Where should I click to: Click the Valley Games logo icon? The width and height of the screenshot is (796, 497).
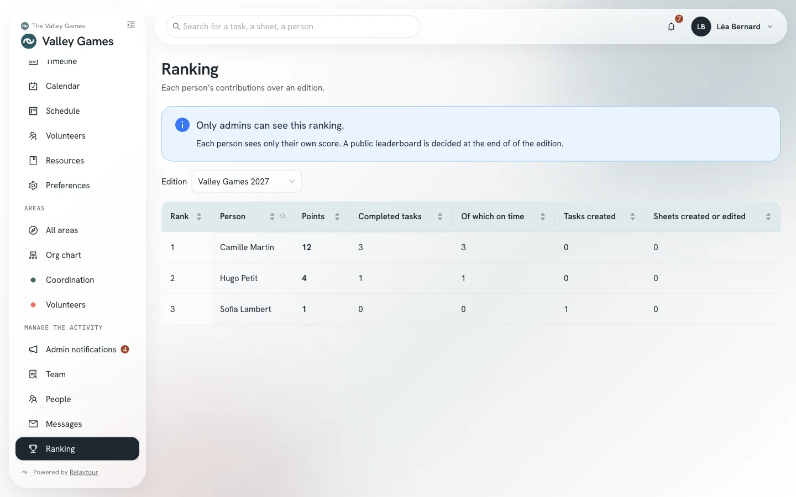point(29,41)
